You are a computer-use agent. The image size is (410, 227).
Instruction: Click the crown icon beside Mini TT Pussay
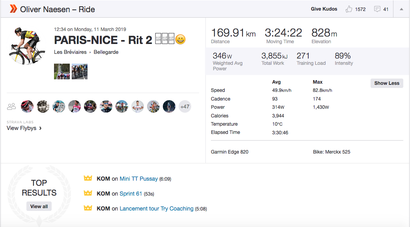(88, 179)
